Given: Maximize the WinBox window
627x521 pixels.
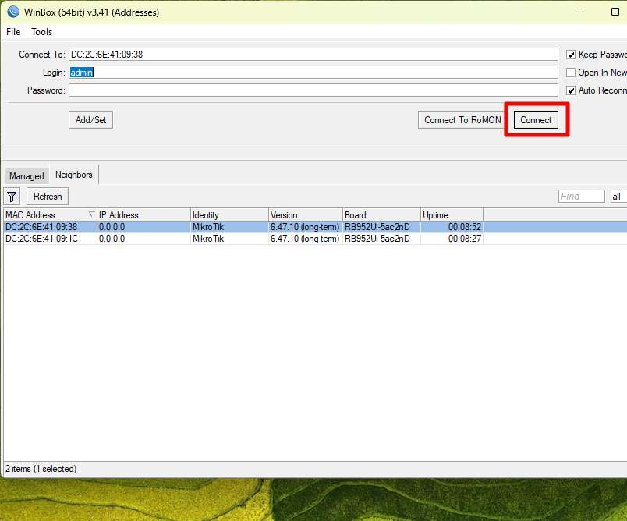Looking at the screenshot, I should point(615,12).
